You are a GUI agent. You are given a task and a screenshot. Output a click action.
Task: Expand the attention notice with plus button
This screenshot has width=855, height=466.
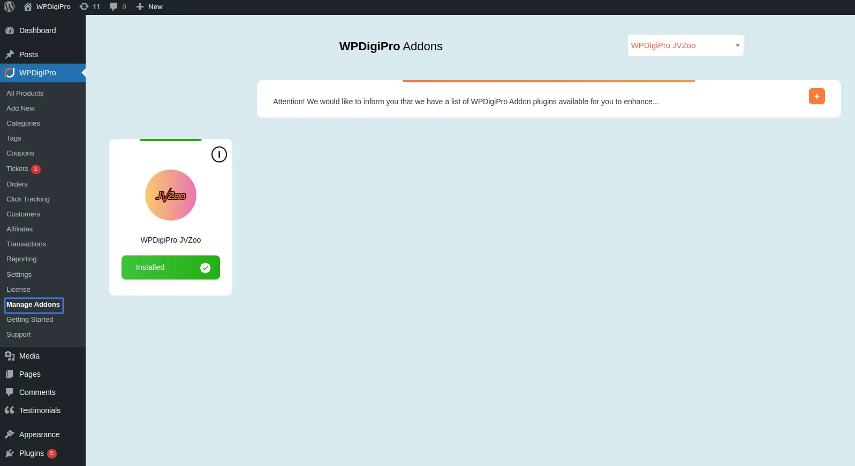point(816,96)
